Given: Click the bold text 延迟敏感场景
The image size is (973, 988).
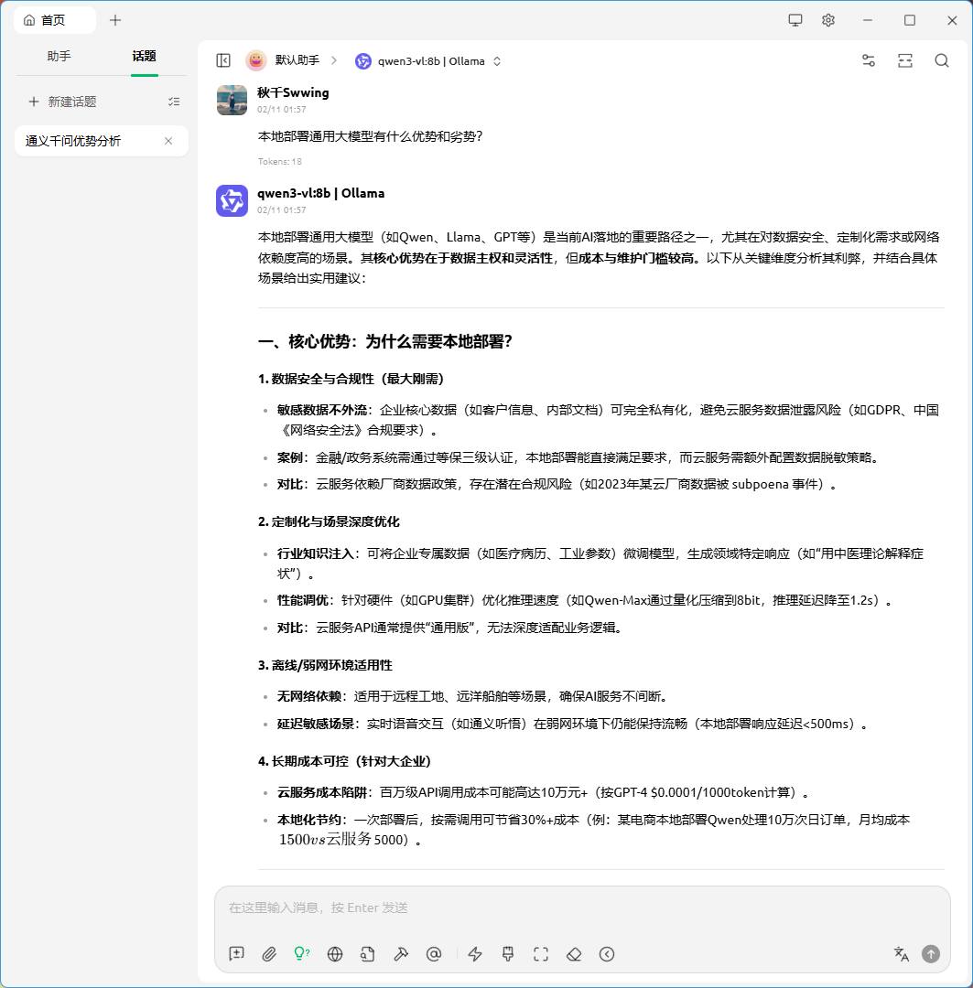Looking at the screenshot, I should pyautogui.click(x=316, y=724).
